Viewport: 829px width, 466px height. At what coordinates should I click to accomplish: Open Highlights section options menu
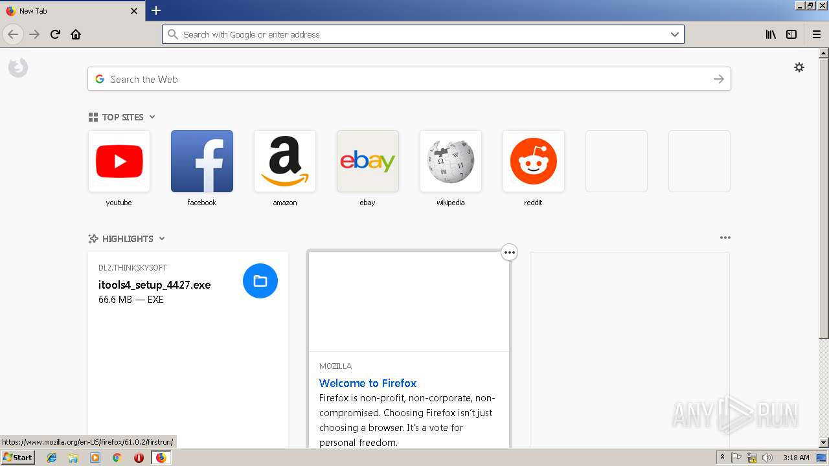pos(725,238)
